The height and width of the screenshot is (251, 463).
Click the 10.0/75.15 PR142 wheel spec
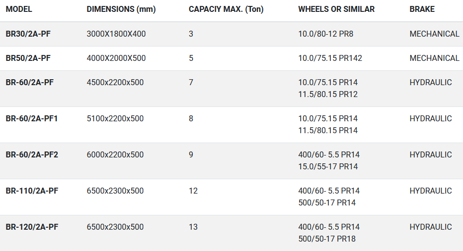pos(330,58)
